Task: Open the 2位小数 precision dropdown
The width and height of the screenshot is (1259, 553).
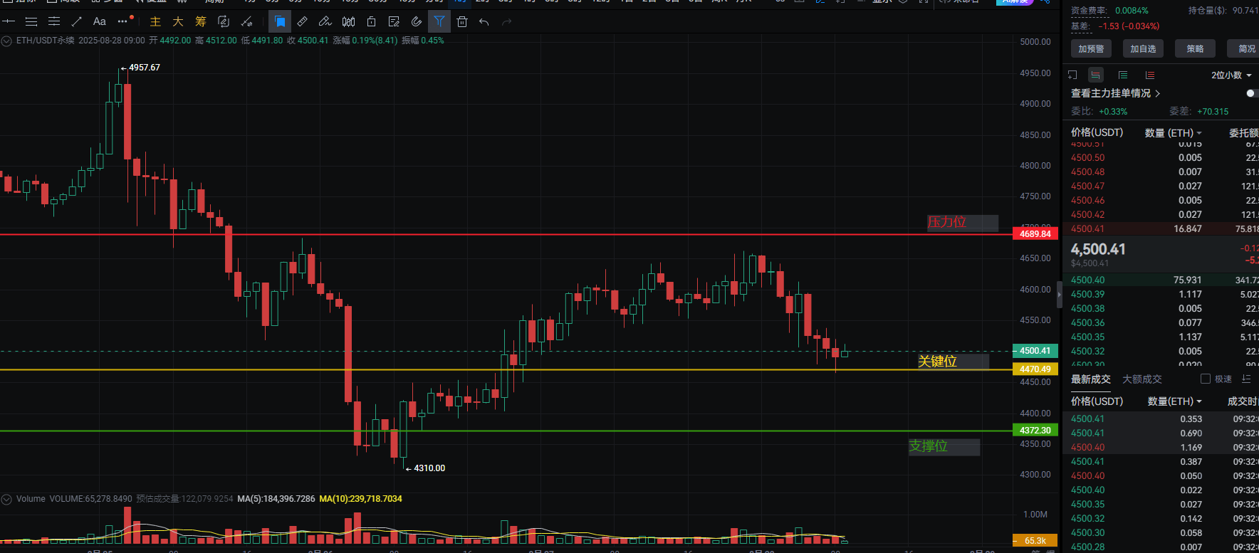Action: coord(1231,75)
